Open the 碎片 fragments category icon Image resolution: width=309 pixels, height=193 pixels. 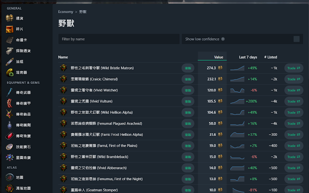(x=9, y=29)
